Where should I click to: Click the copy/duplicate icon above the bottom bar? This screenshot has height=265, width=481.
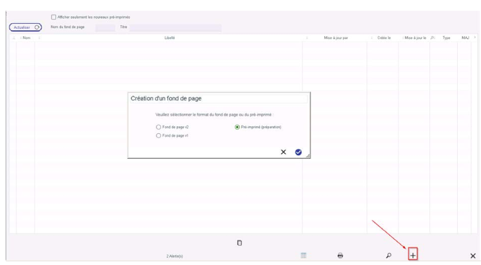240,242
